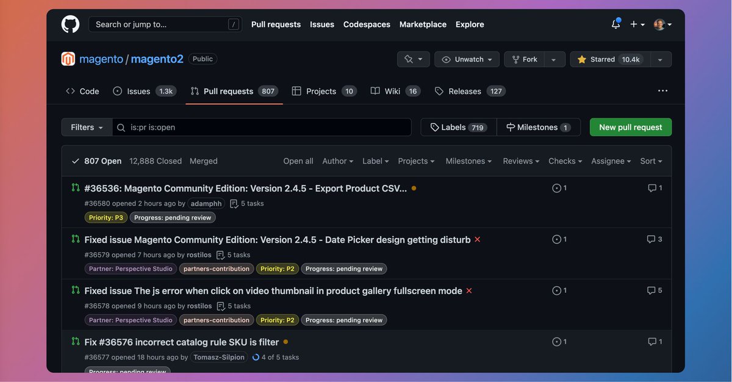Viewport: 732px width, 382px height.
Task: Click the Priority: P3 label
Action: pos(106,217)
